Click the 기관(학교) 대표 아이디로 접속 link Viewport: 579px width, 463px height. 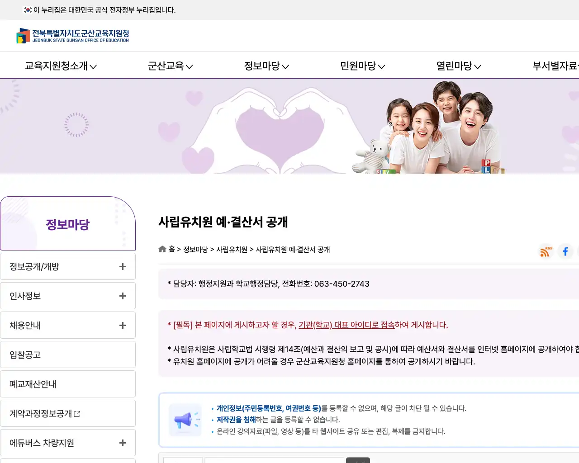pos(360,325)
